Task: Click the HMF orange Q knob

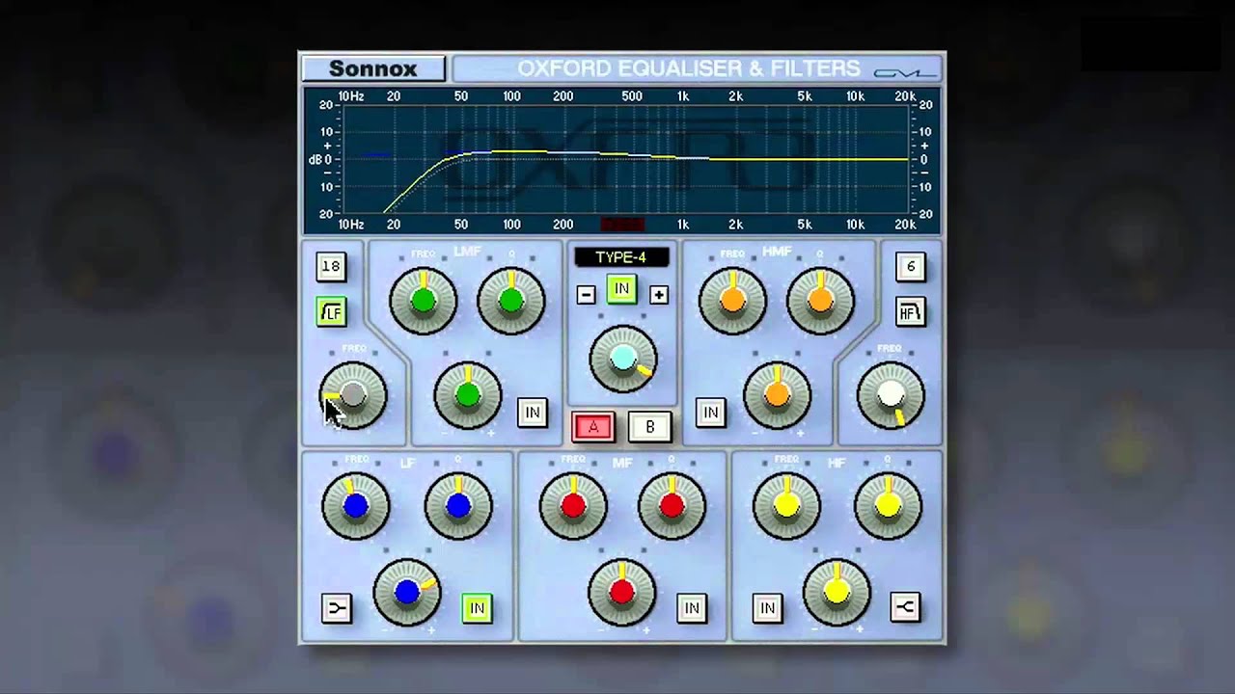Action: coord(820,301)
